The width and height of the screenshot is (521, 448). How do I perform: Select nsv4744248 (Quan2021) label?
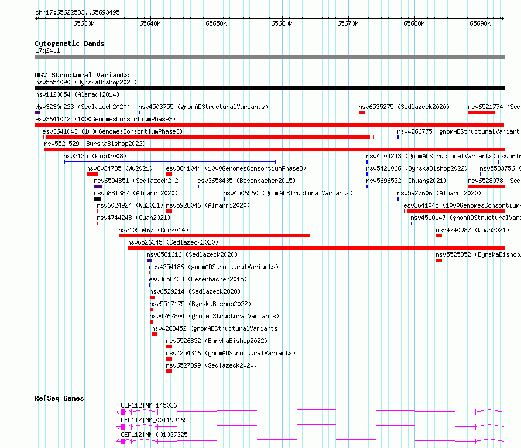coord(133,218)
